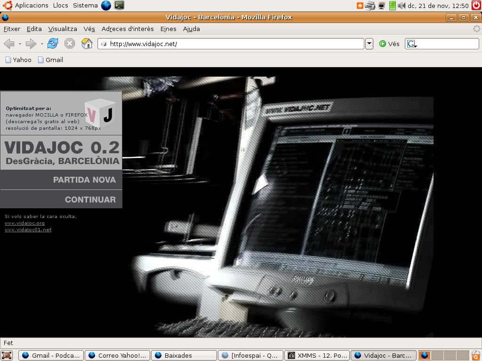Switch to the Correo Yahoo! taskbar window

pyautogui.click(x=117, y=355)
